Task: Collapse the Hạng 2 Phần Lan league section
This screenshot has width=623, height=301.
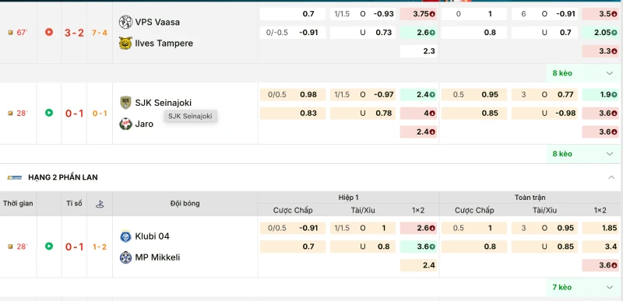Action: (611, 177)
